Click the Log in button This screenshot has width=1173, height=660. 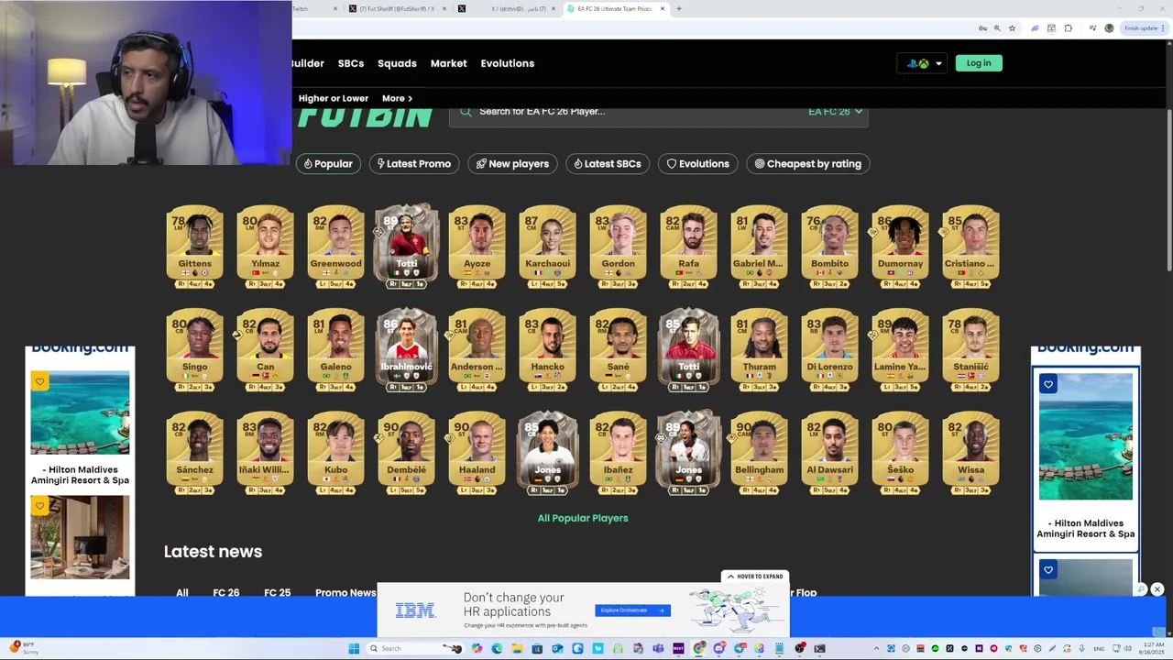[x=978, y=63]
